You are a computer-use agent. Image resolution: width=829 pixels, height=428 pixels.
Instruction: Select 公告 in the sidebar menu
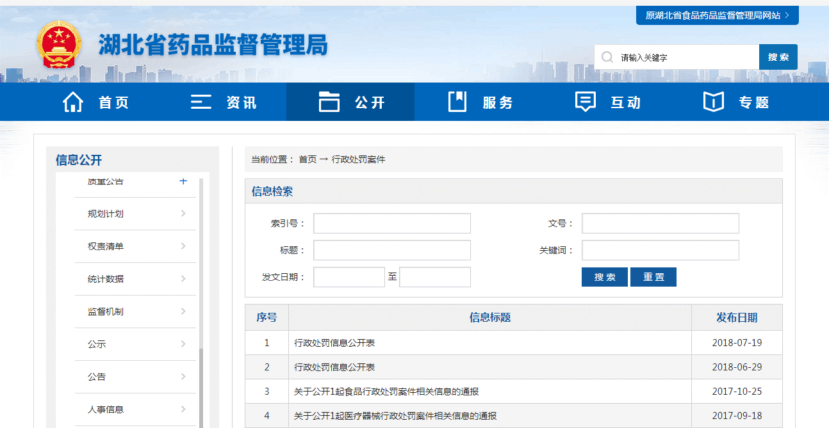click(96, 377)
